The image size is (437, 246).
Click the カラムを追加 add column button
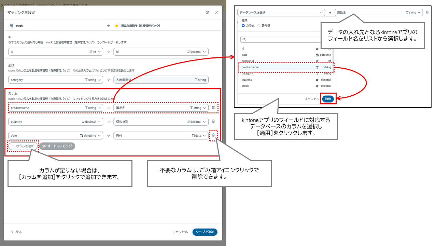click(x=23, y=146)
